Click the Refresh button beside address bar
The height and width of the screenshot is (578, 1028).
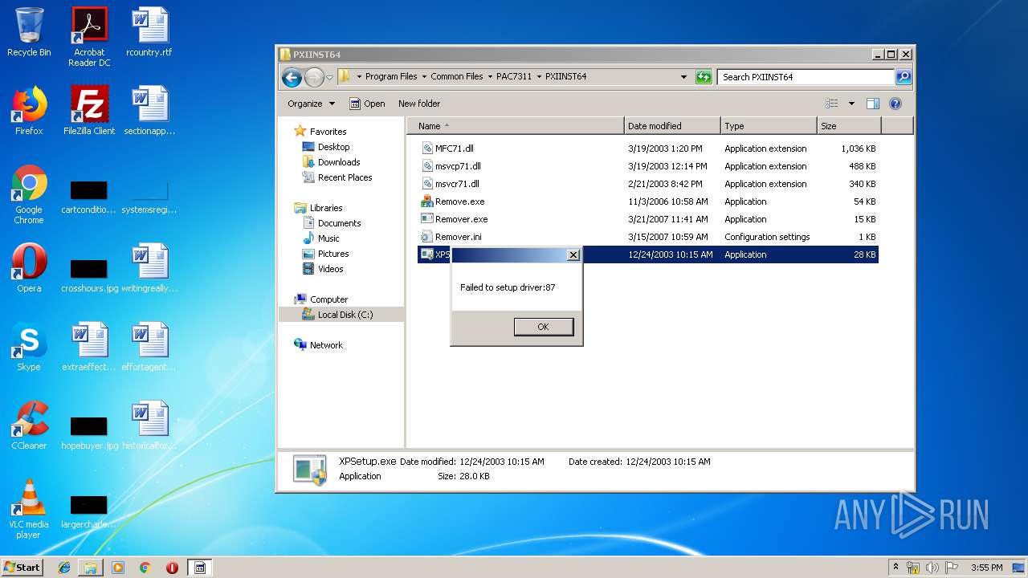click(704, 77)
